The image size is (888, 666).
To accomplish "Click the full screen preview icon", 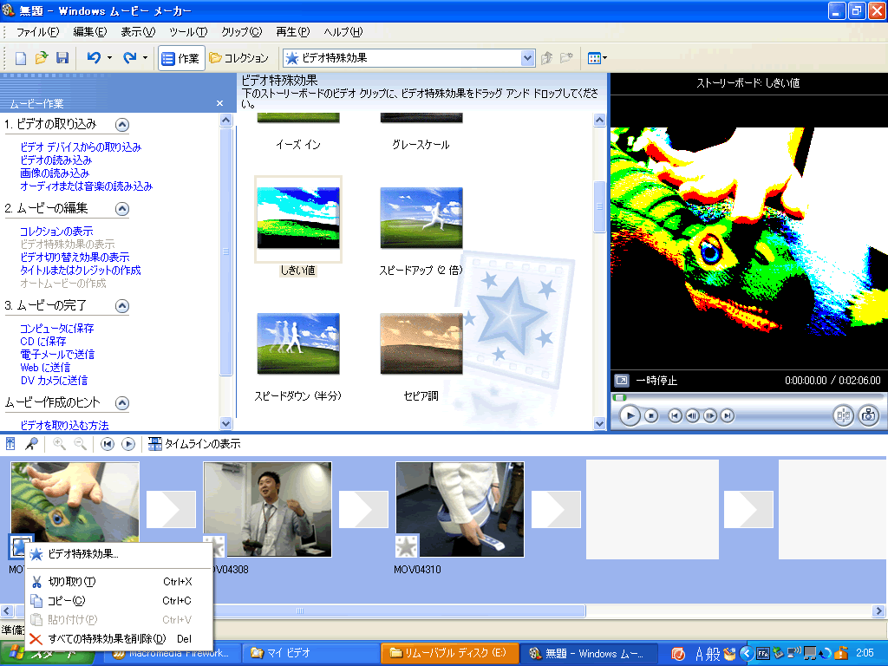I will (622, 381).
